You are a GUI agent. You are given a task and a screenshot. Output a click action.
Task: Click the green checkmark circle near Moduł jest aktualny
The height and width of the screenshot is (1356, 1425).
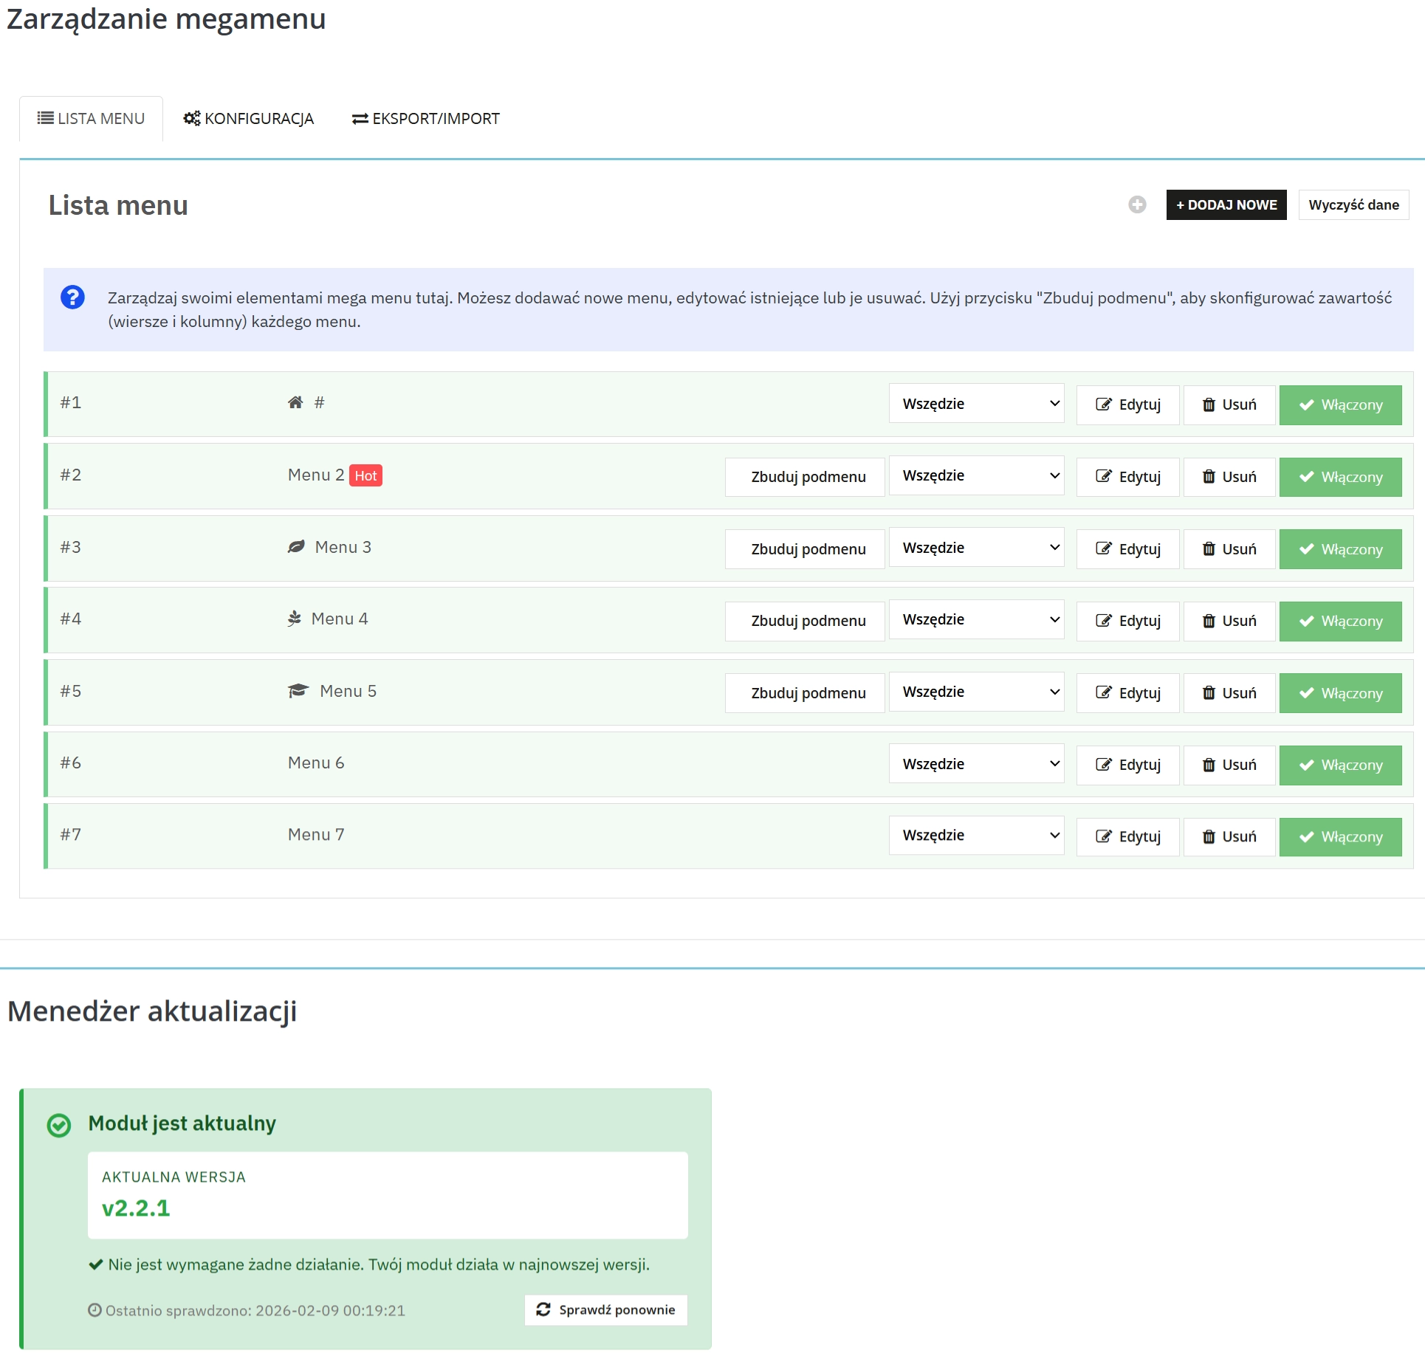point(58,1125)
